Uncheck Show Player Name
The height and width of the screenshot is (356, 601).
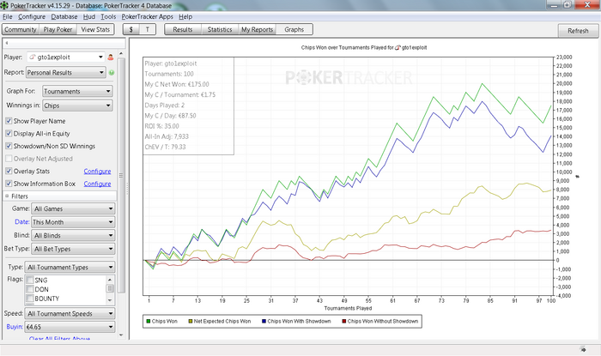point(9,121)
